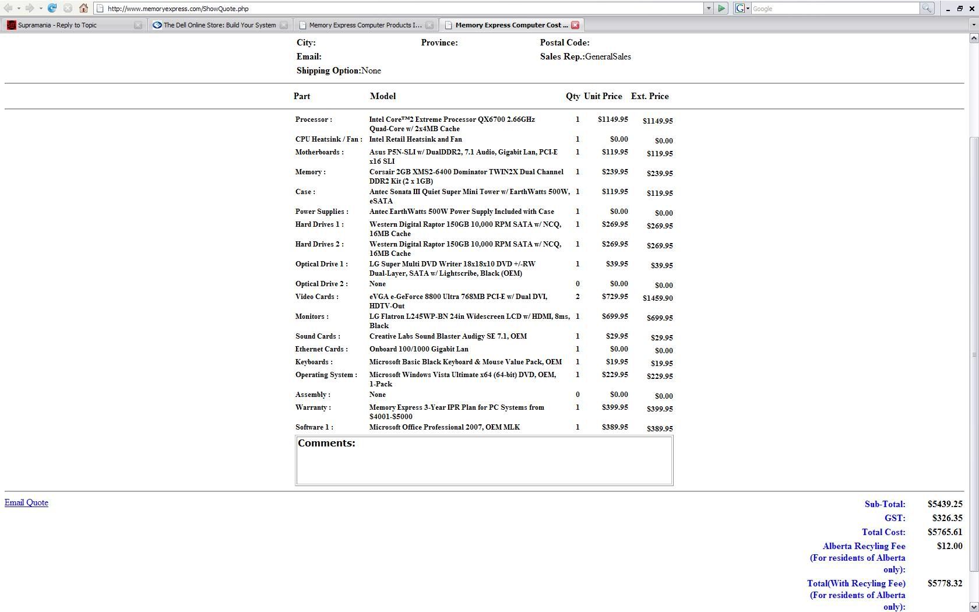The image size is (979, 612).
Task: Reload the page with the refresh icon
Action: pyautogui.click(x=52, y=8)
